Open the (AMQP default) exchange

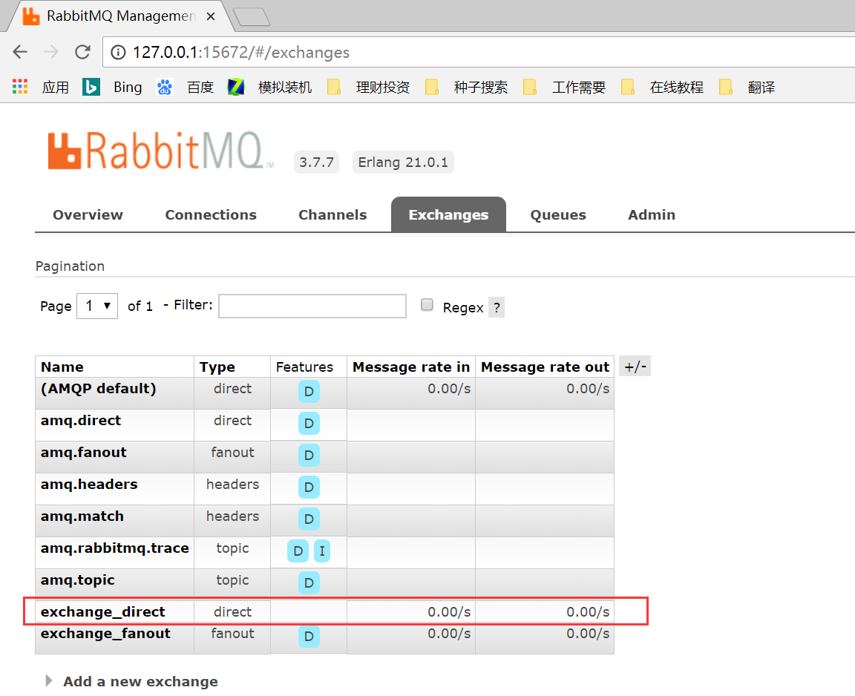point(99,389)
